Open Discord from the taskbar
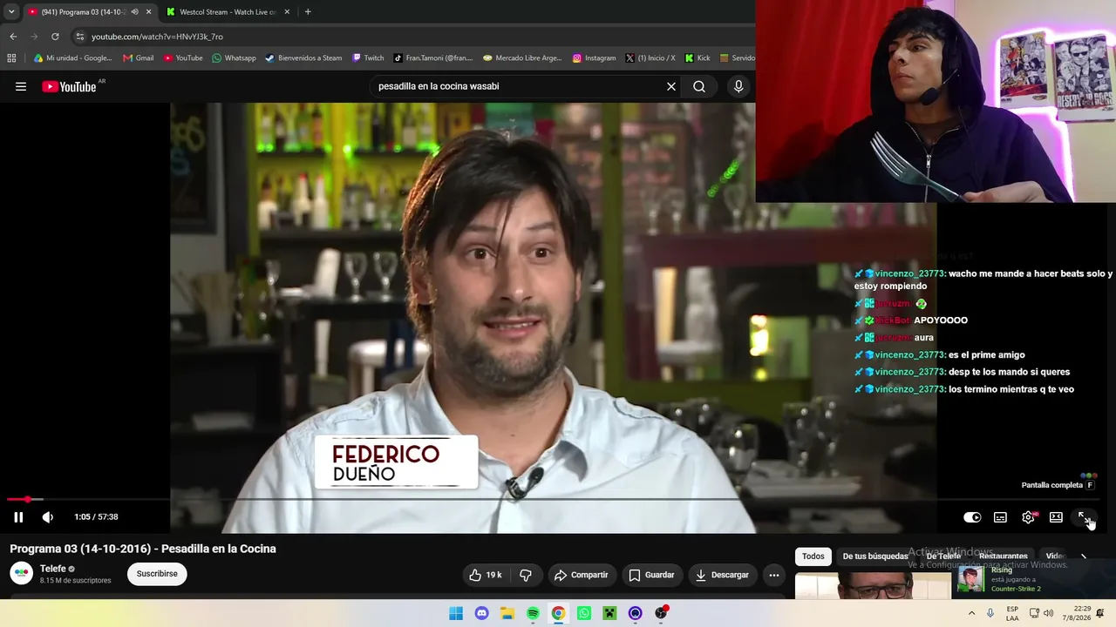This screenshot has width=1116, height=627. point(481,614)
